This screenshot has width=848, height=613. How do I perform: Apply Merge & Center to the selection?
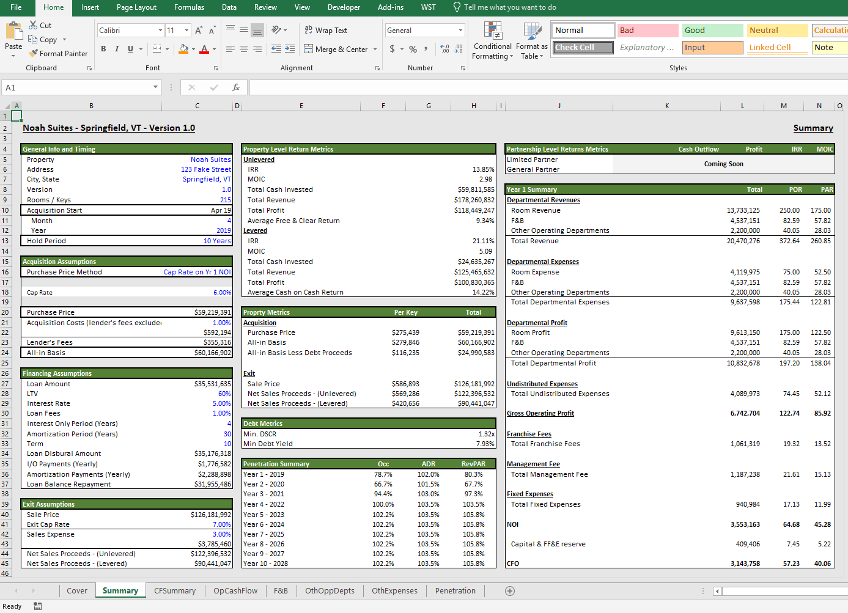pos(335,50)
